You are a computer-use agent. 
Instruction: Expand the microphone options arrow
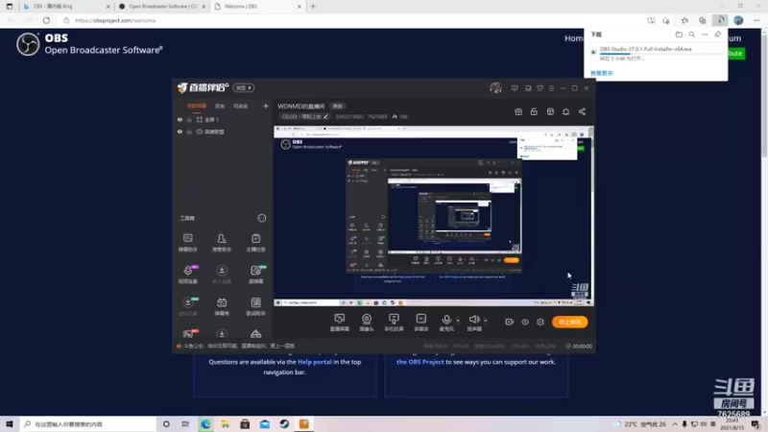click(x=458, y=321)
